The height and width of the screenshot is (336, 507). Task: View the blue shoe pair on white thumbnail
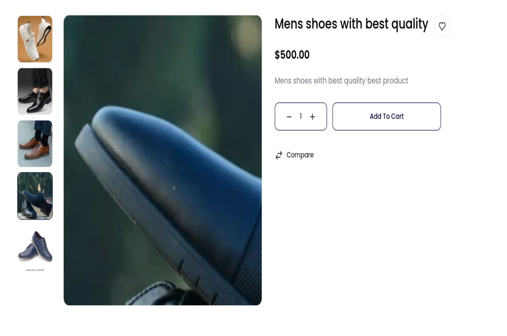35,247
